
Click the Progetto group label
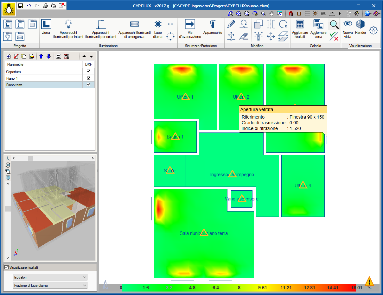pos(20,46)
